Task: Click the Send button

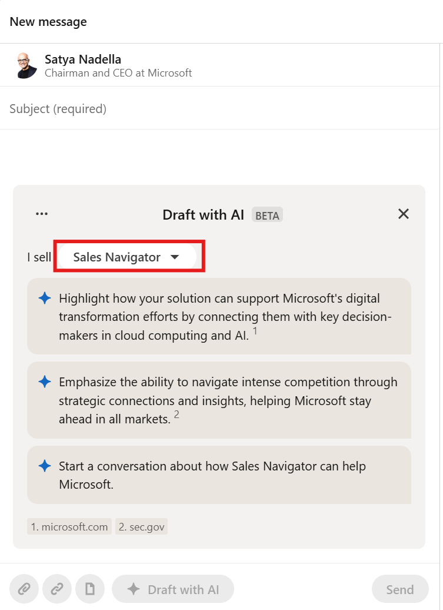Action: 400,589
